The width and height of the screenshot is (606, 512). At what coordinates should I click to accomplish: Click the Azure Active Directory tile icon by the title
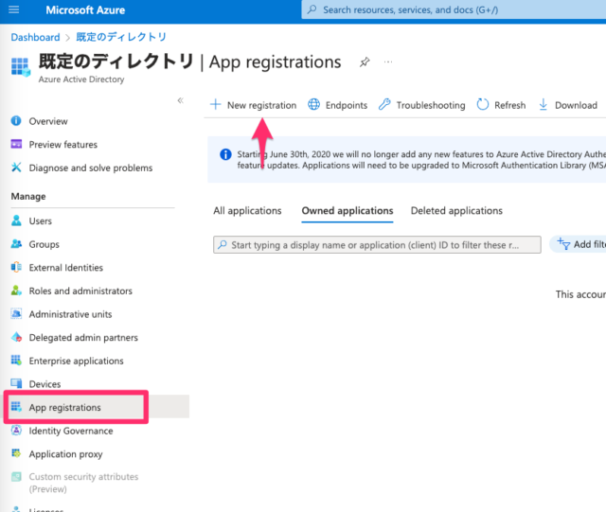(20, 66)
